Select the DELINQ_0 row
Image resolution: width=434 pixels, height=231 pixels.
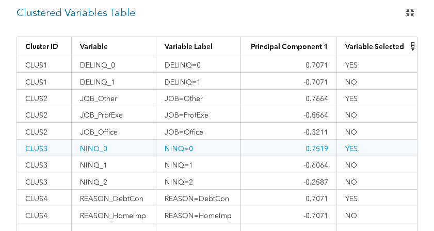pyautogui.click(x=217, y=65)
